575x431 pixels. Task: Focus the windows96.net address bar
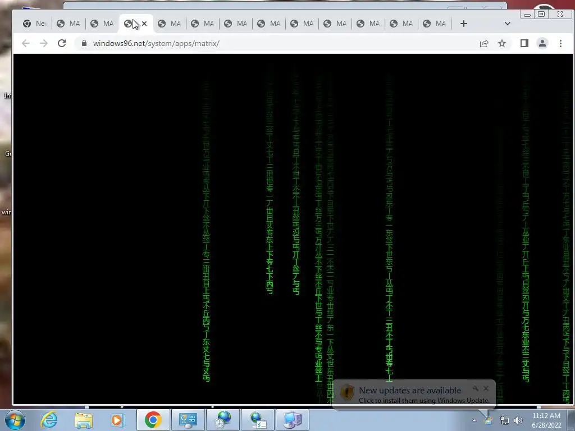[x=279, y=43]
